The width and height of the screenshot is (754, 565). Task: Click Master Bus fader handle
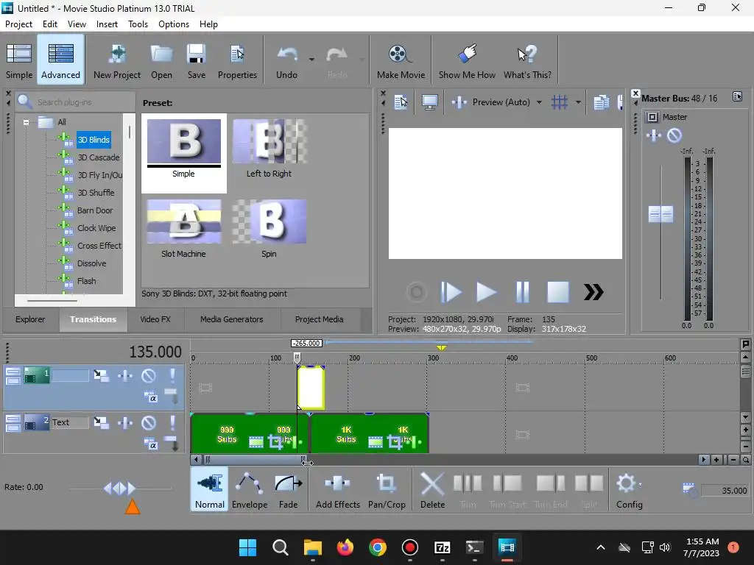click(x=660, y=214)
